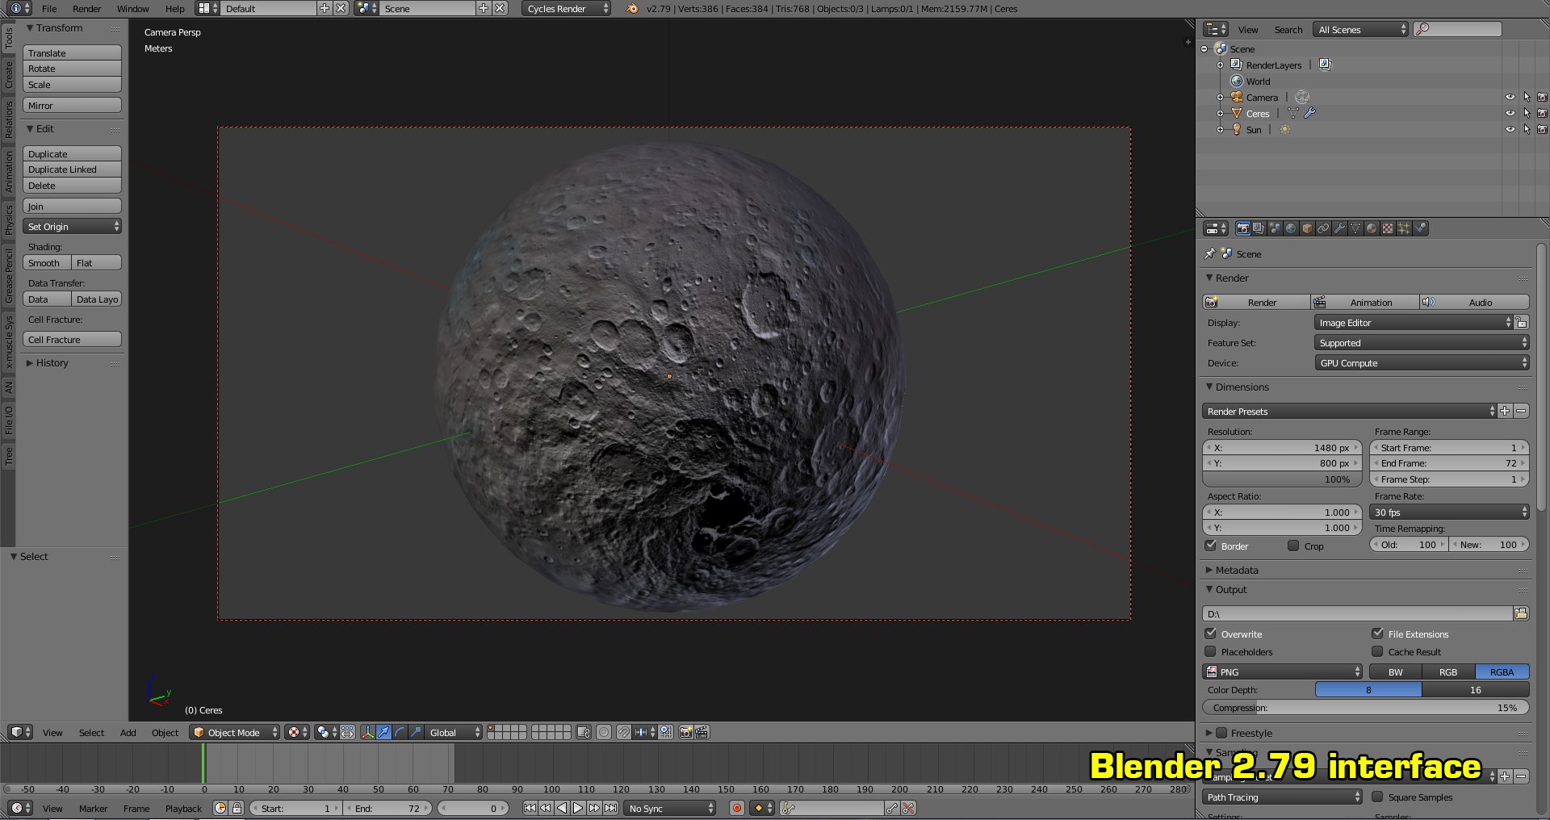
Task: Open the Constraints chain-link tab
Action: pos(1323,228)
